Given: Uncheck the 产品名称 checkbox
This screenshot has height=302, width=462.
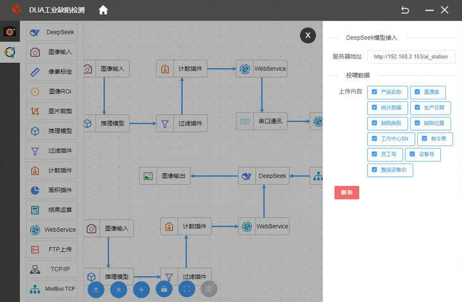Looking at the screenshot, I should tap(374, 92).
